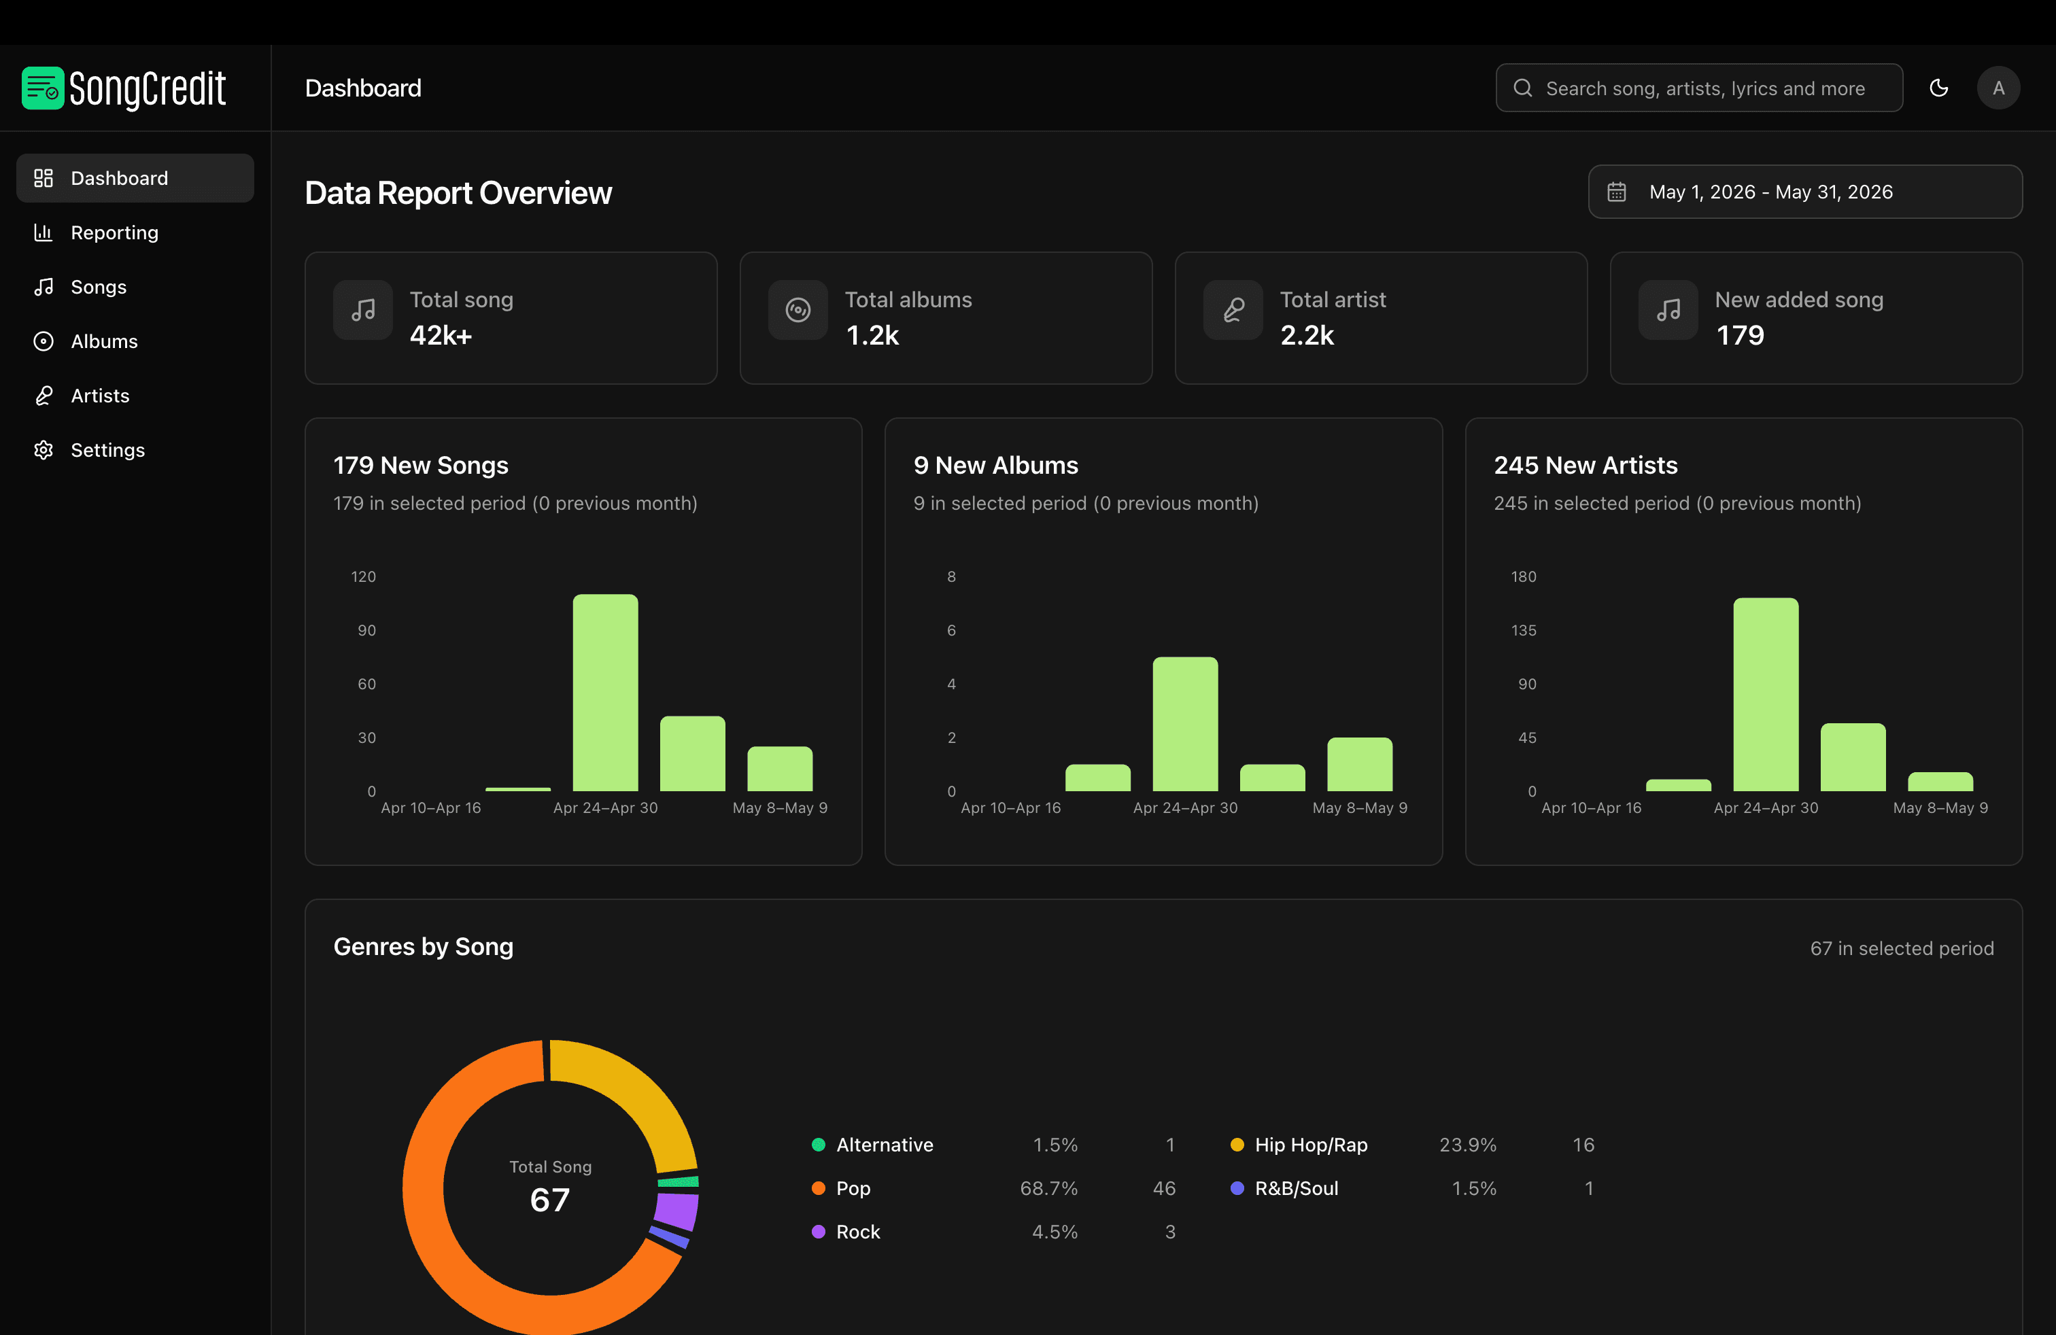Image resolution: width=2056 pixels, height=1335 pixels.
Task: Open Settings from the sidebar
Action: pos(135,450)
